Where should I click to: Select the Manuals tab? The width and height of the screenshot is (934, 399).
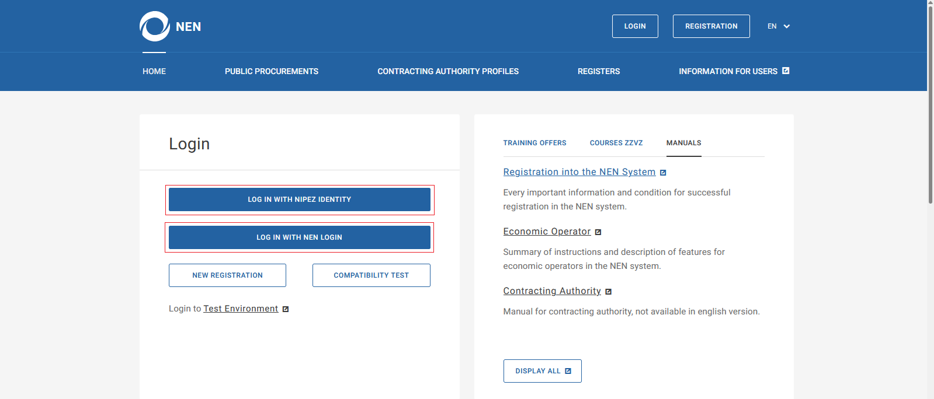click(684, 143)
